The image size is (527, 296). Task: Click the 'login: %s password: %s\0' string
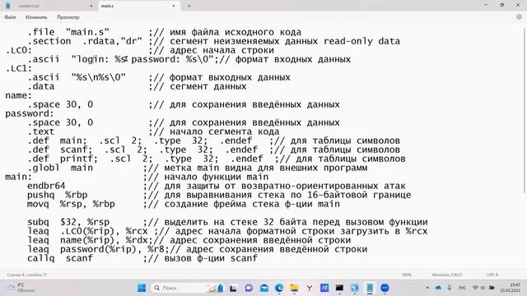click(142, 59)
